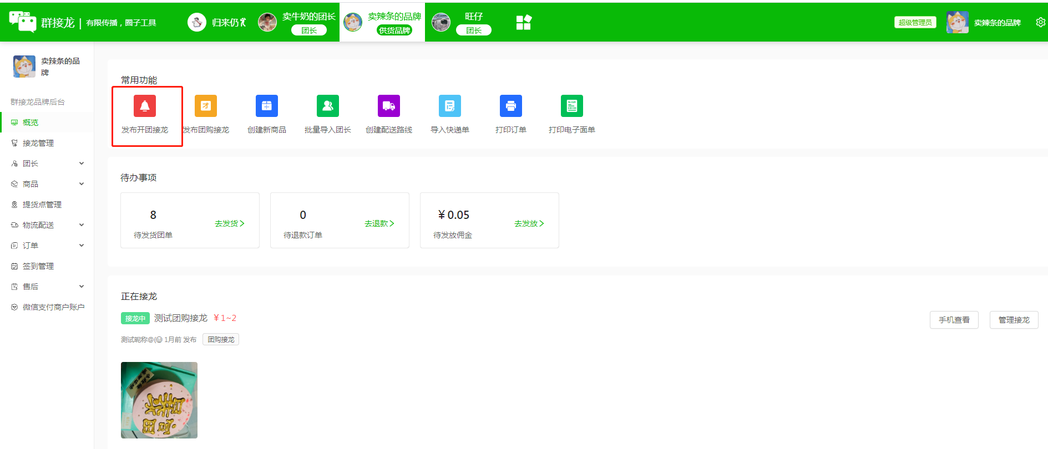Screen dimensions: 1048x449
Task: Click the brand avatar in the sidebar header
Action: (x=24, y=67)
